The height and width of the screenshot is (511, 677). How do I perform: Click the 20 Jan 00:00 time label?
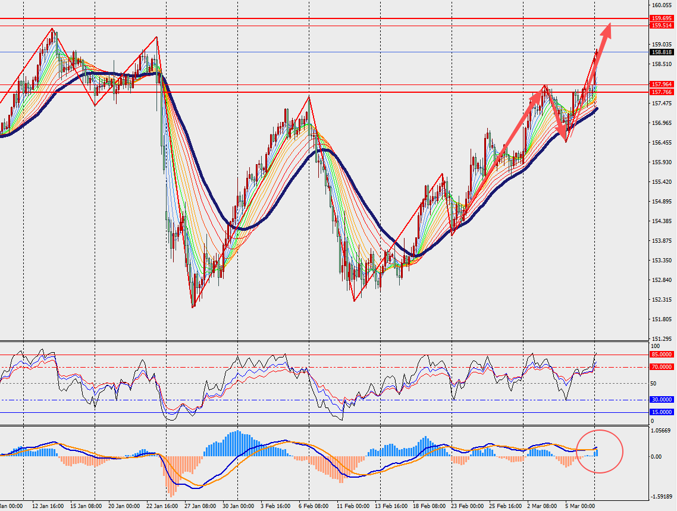pyautogui.click(x=124, y=506)
